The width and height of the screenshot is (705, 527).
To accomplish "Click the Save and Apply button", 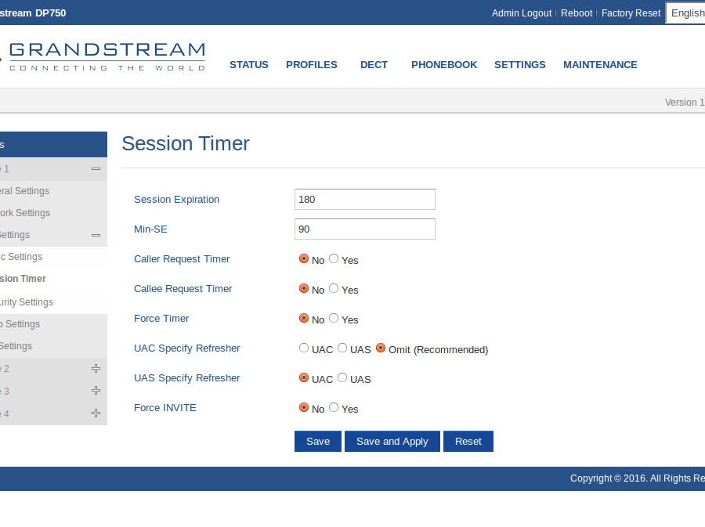I will (x=392, y=441).
